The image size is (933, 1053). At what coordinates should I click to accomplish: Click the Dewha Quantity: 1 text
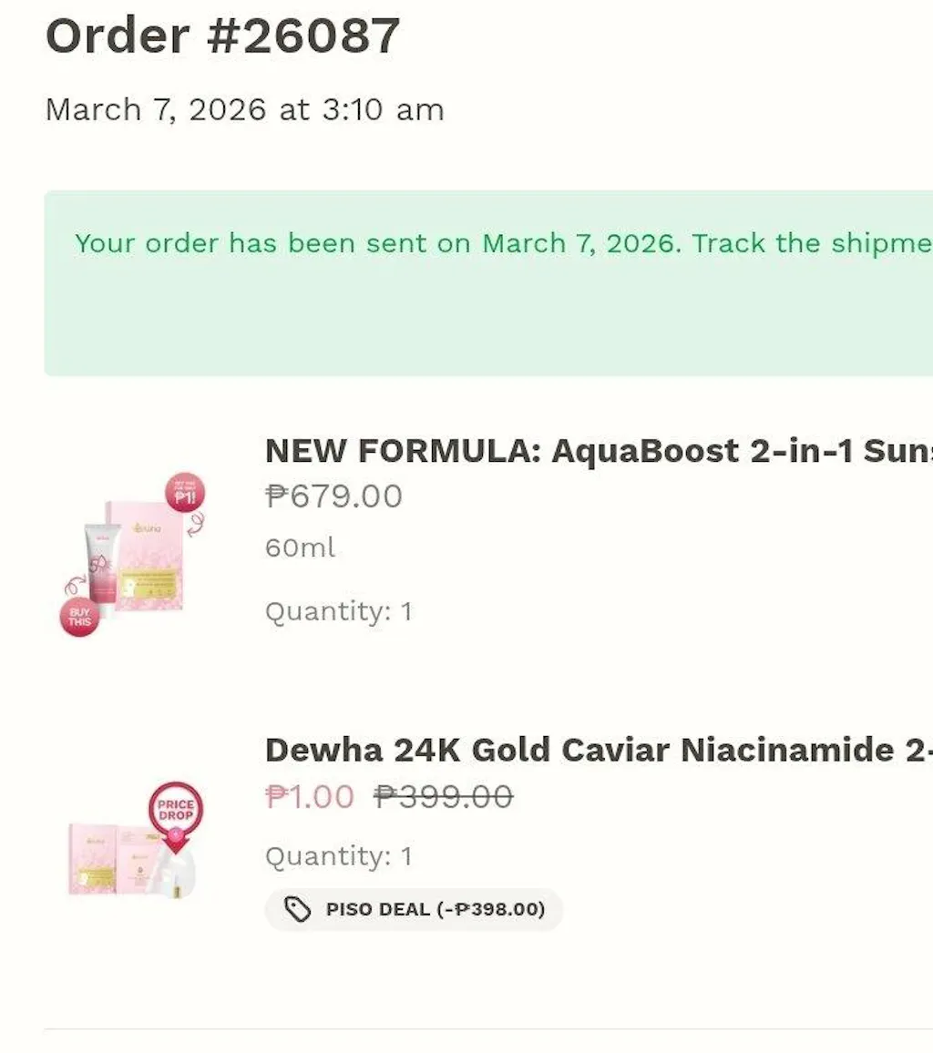coord(338,856)
